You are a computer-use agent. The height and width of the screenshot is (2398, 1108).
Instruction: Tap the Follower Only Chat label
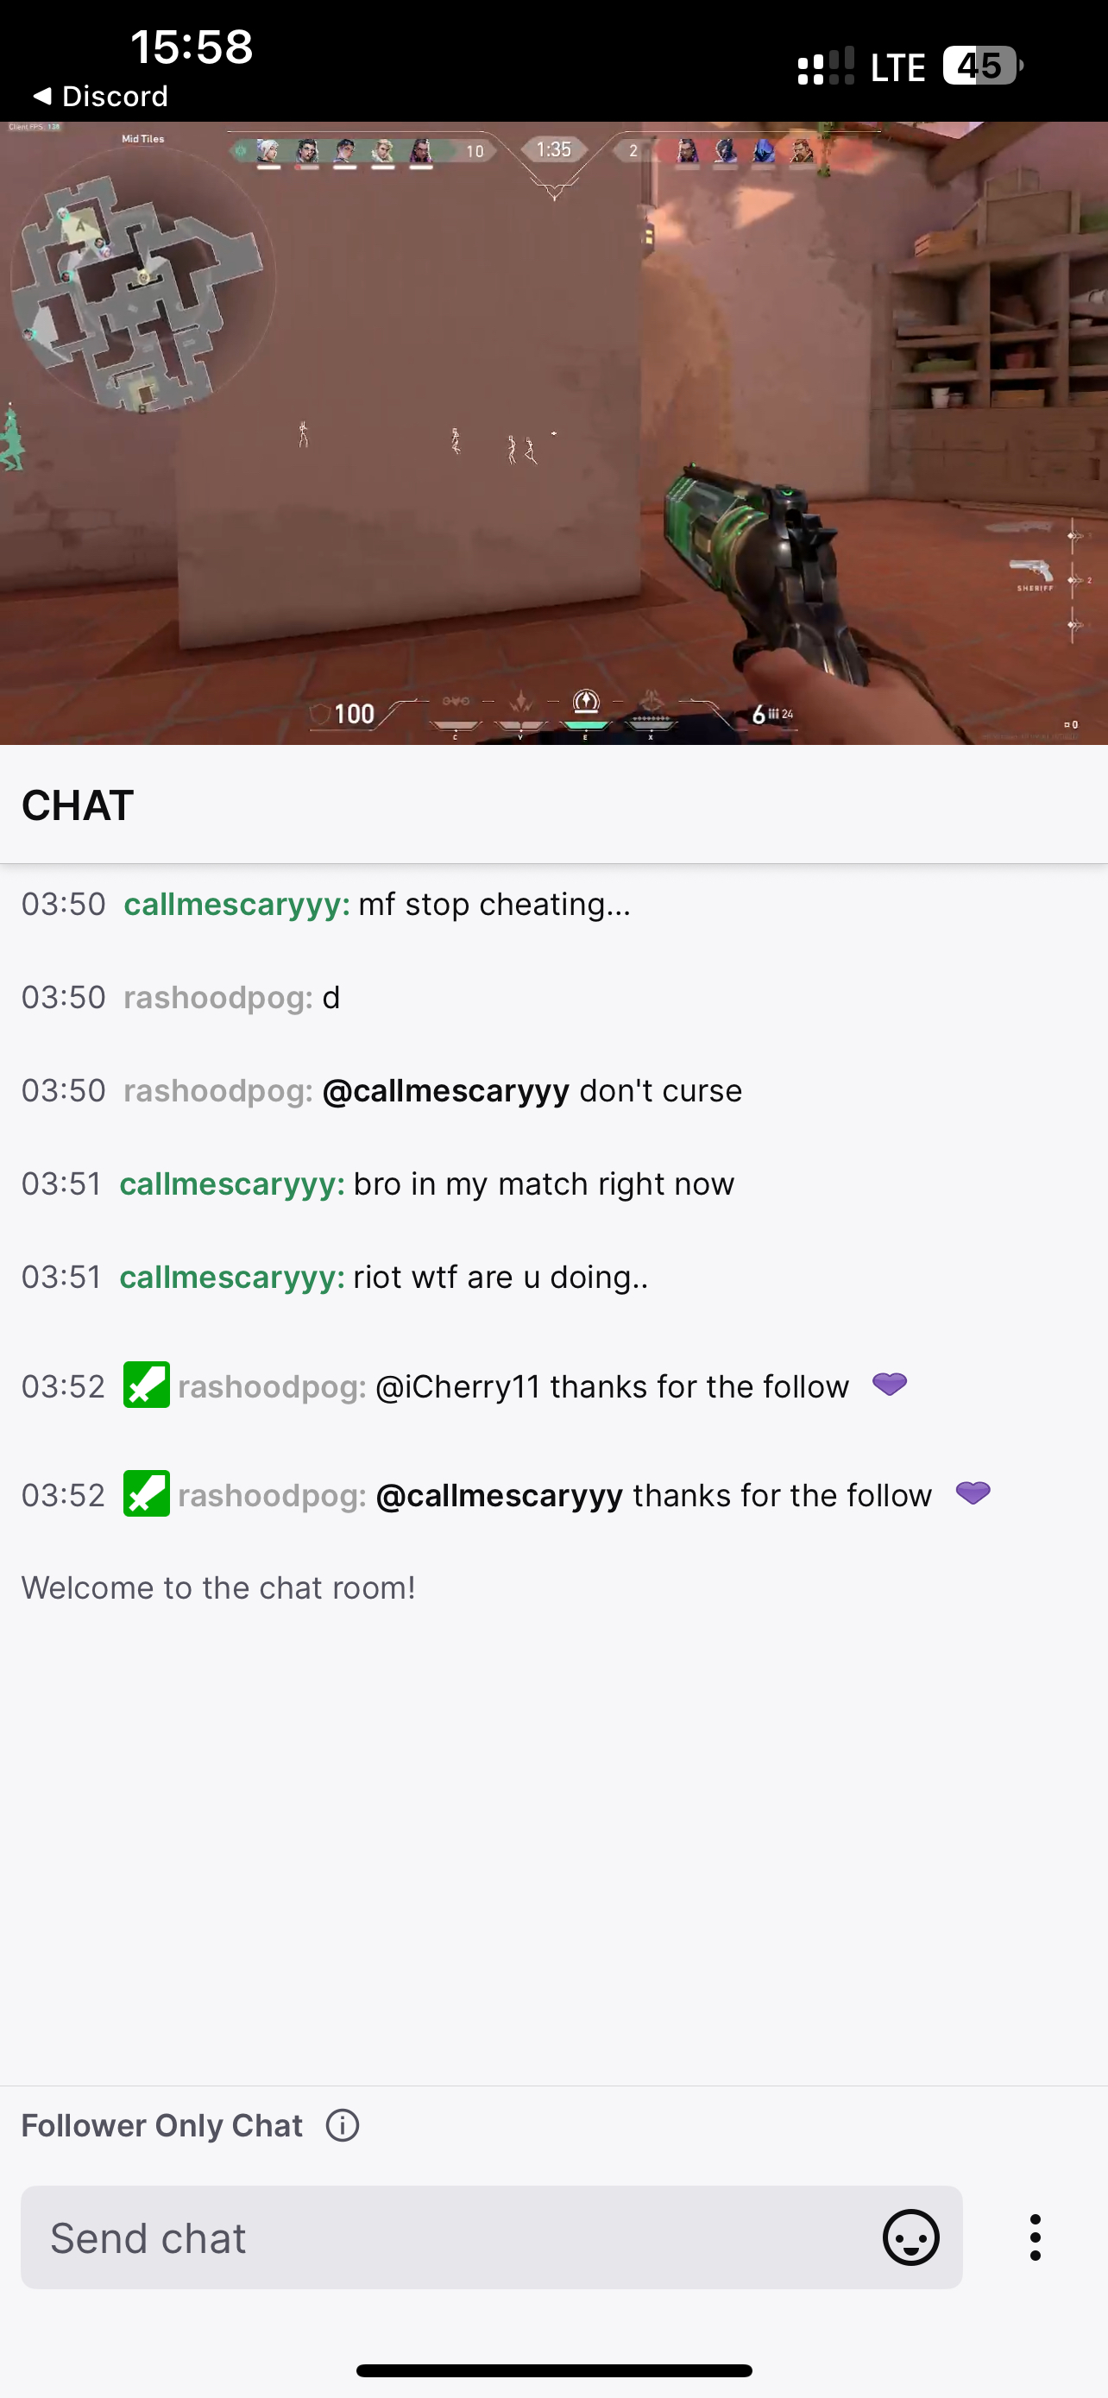162,2125
